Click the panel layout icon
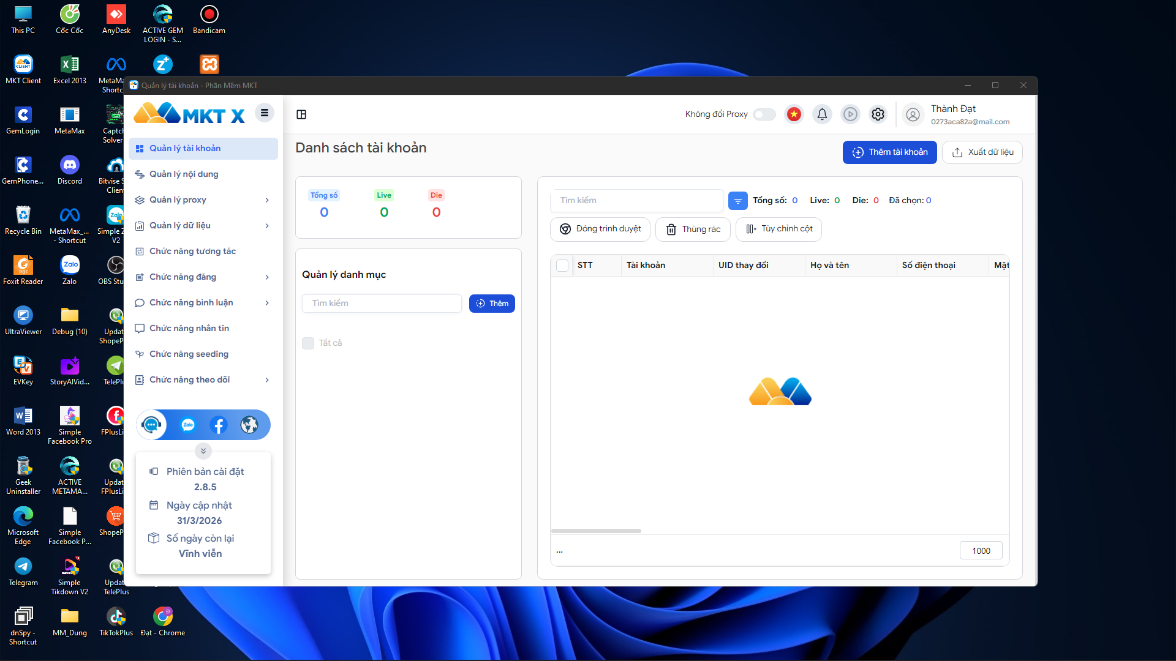 [301, 114]
